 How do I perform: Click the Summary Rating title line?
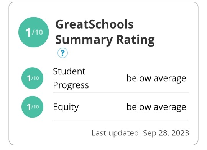pos(105,40)
